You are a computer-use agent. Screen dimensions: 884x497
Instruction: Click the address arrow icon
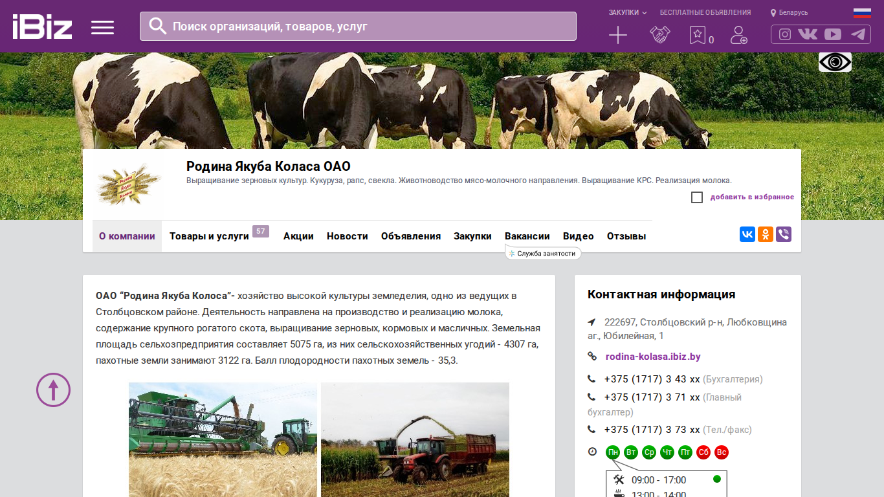pyautogui.click(x=591, y=322)
